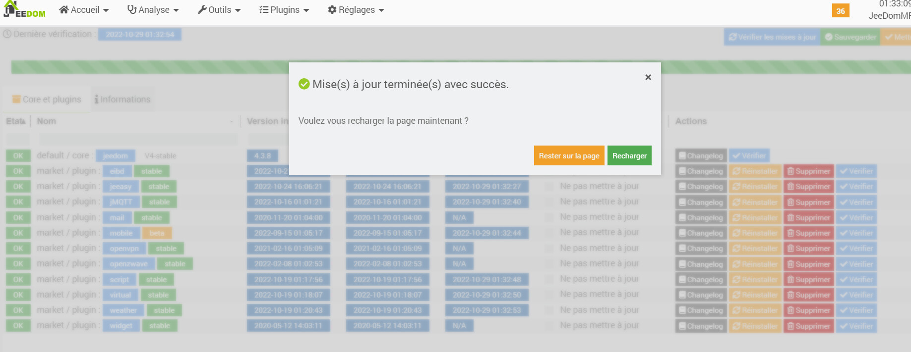Click Réinstaller for the script plugin
Viewport: 911px width, 352px height.
[x=755, y=280]
